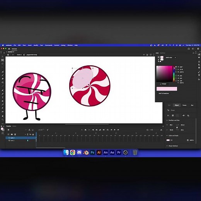This screenshot has width=201, height=201.
Task: Step back one frame in timeline
Action: [111, 130]
